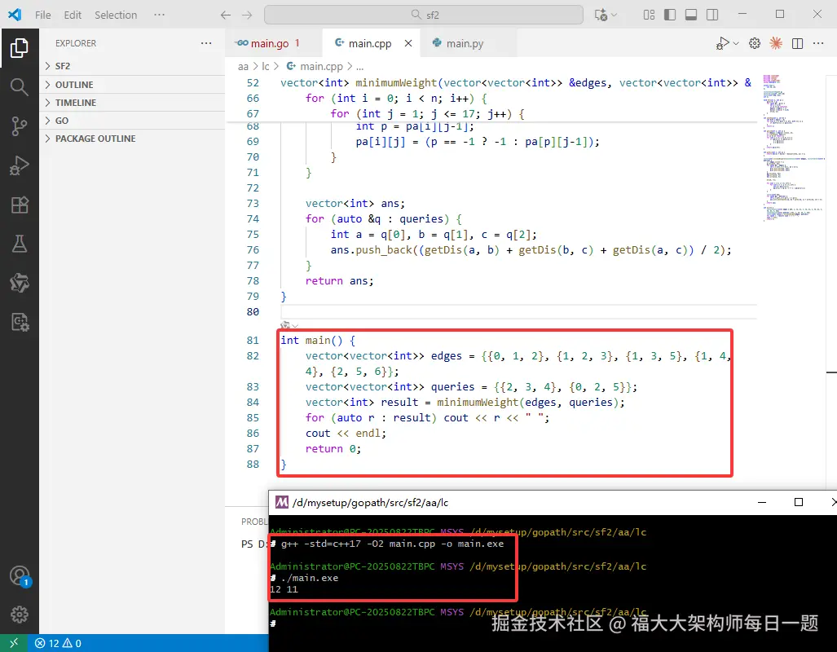Image resolution: width=837 pixels, height=652 pixels.
Task: Click the './main.exe' command in terminal
Action: coord(310,578)
